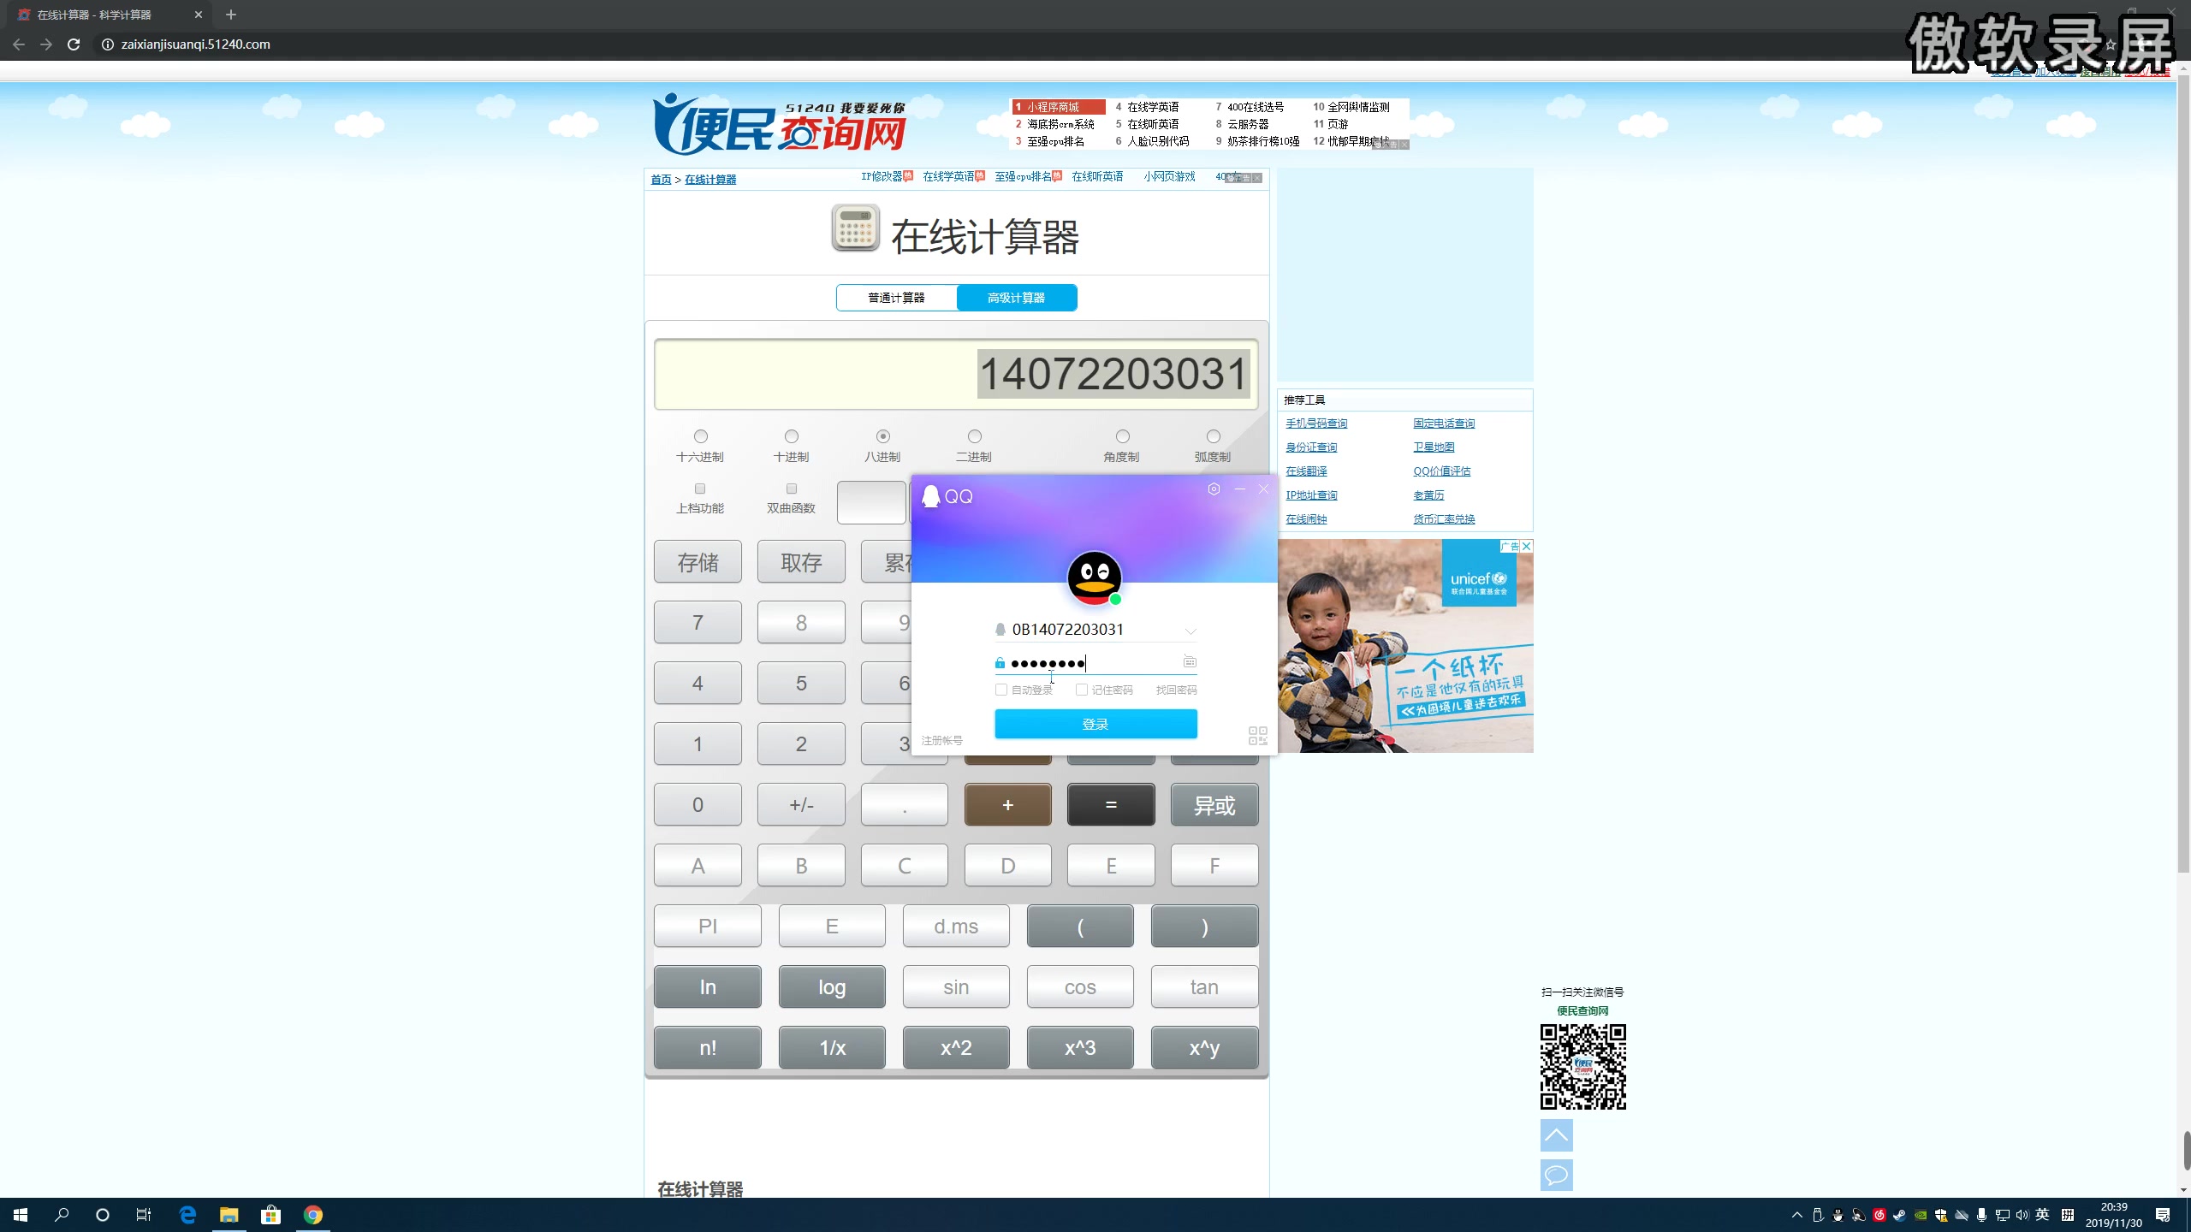Enable 自动登录 checkbox in QQ

(1001, 690)
